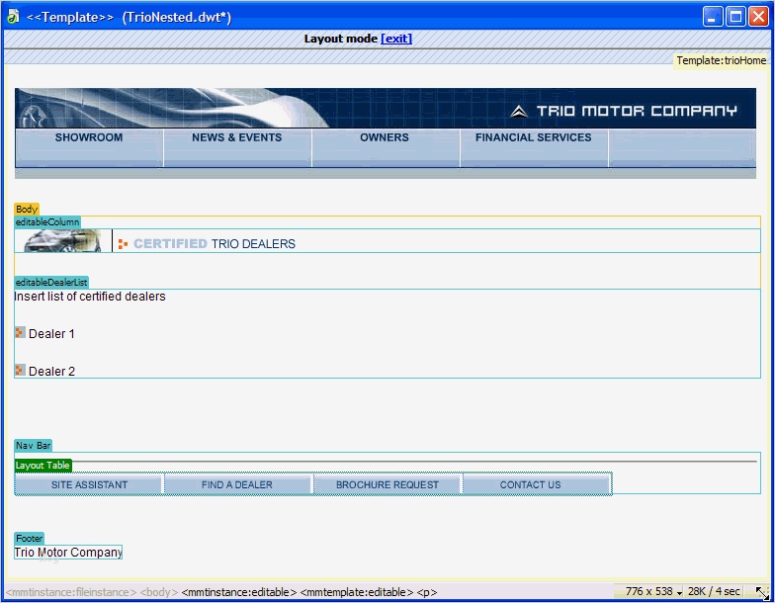Click the FINANCIAL SERVICES navigation button
This screenshot has height=603, width=775.
[534, 148]
